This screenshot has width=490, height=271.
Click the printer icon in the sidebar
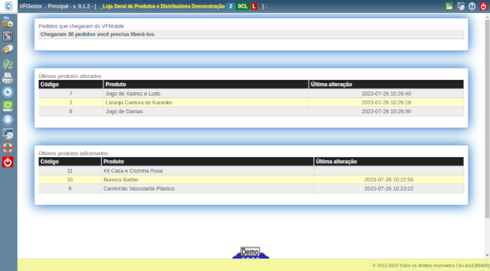8,78
